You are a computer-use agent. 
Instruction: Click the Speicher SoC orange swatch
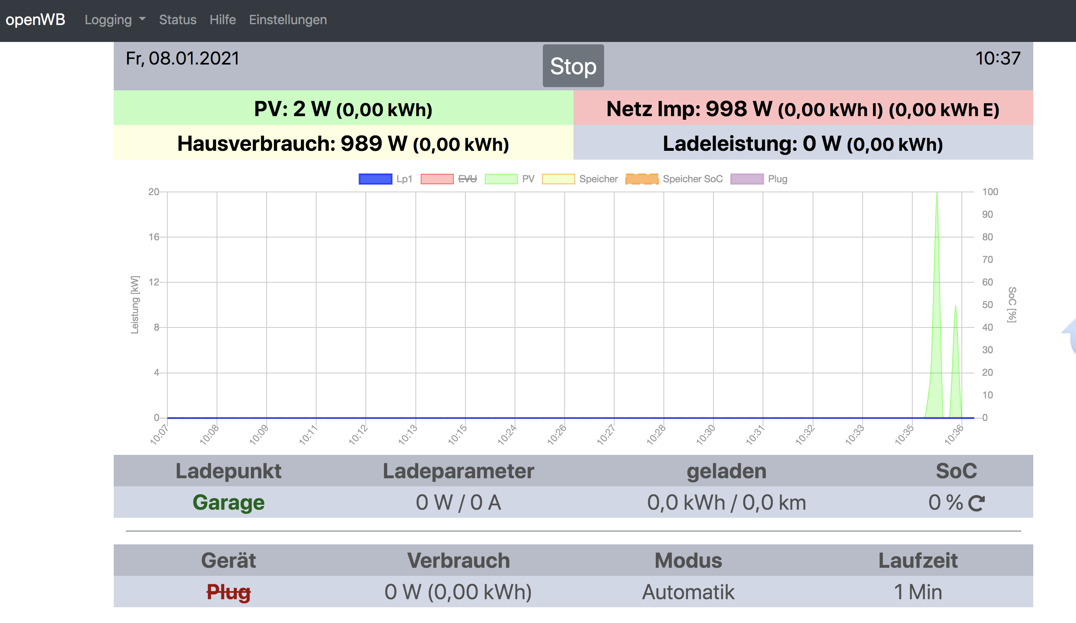point(641,179)
